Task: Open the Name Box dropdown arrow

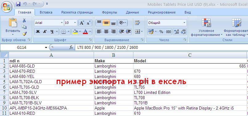Action: (46, 48)
